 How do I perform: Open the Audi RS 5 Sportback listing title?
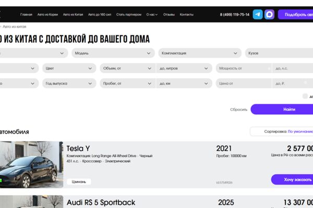[101, 202]
